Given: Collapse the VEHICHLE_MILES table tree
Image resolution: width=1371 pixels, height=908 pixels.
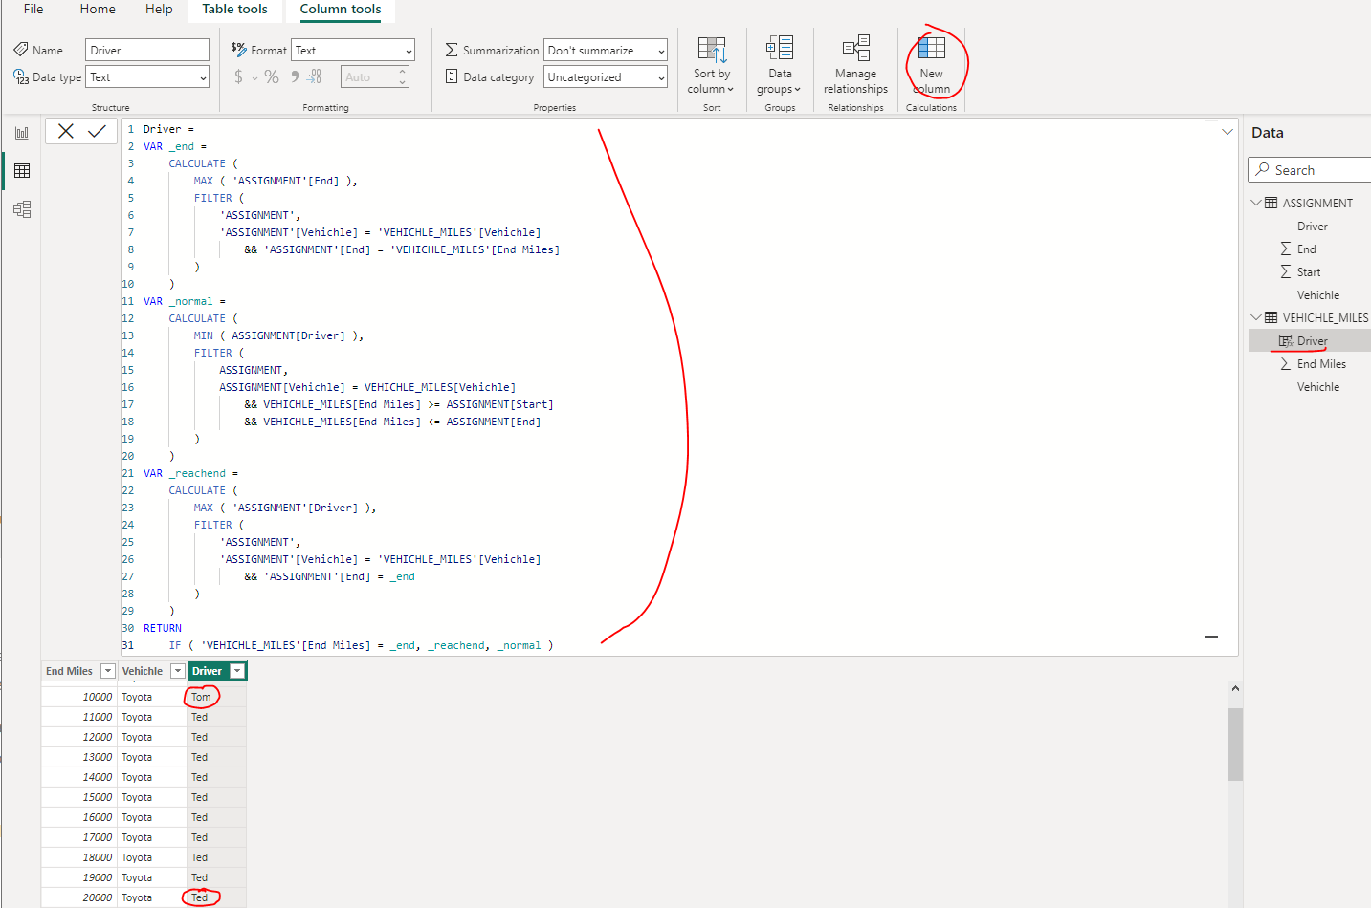Looking at the screenshot, I should coord(1256,317).
